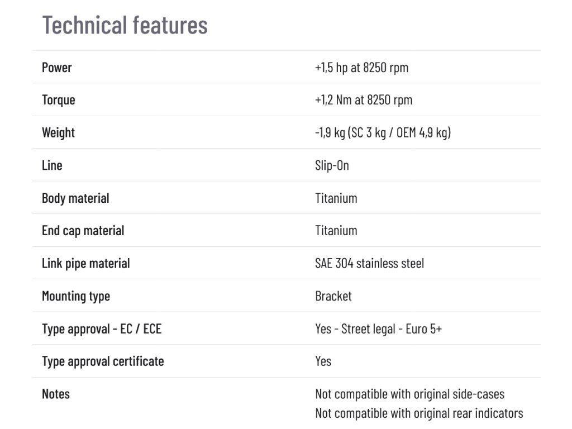Click the original rear indicators note
The width and height of the screenshot is (572, 429).
tap(419, 413)
